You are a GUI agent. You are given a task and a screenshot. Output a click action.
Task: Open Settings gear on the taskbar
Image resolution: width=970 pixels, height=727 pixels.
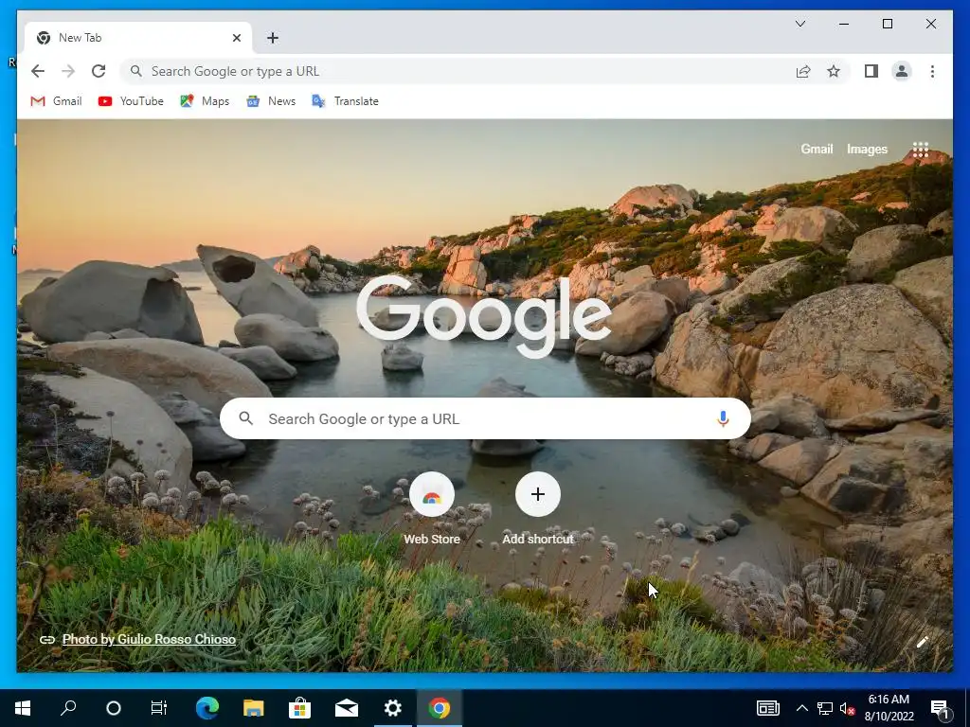(393, 708)
